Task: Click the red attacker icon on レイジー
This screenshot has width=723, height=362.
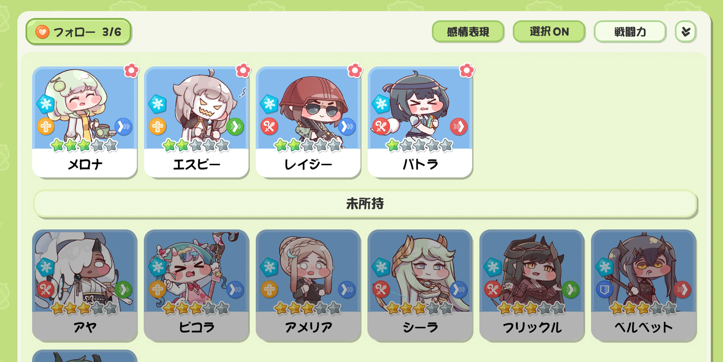Action: pyautogui.click(x=269, y=126)
